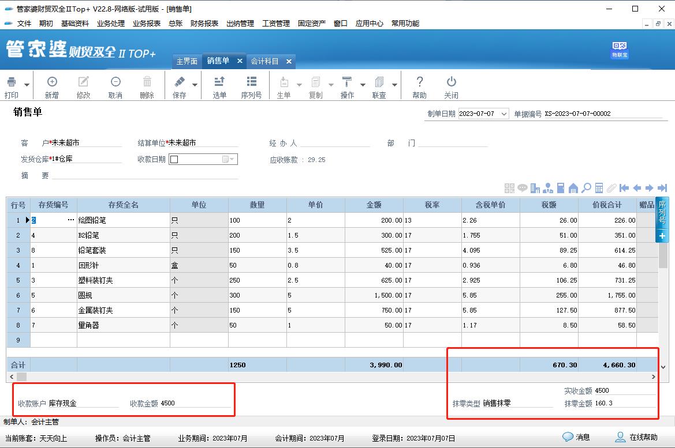This screenshot has height=448, width=675.
Task: Click the 操作 toolbar icon
Action: [347, 82]
